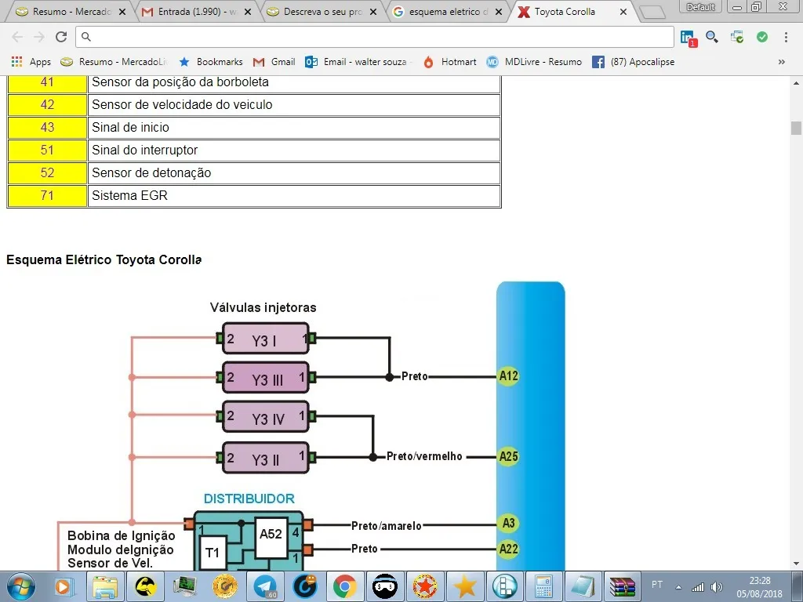Click scrollbar down arrow

796,564
